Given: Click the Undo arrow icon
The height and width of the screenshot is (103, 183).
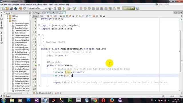Looking at the screenshot, I should point(21,8).
